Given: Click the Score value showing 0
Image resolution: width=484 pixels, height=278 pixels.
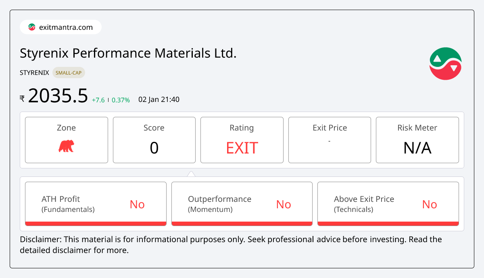Looking at the screenshot, I should pyautogui.click(x=154, y=148).
